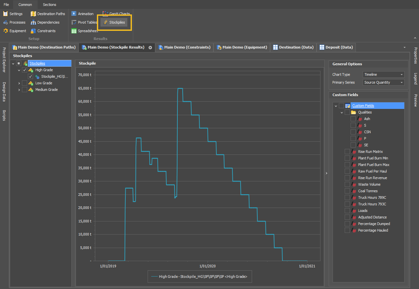Expand the Medium Grade tree node
Viewport: 419px width, 289px height.
point(19,90)
